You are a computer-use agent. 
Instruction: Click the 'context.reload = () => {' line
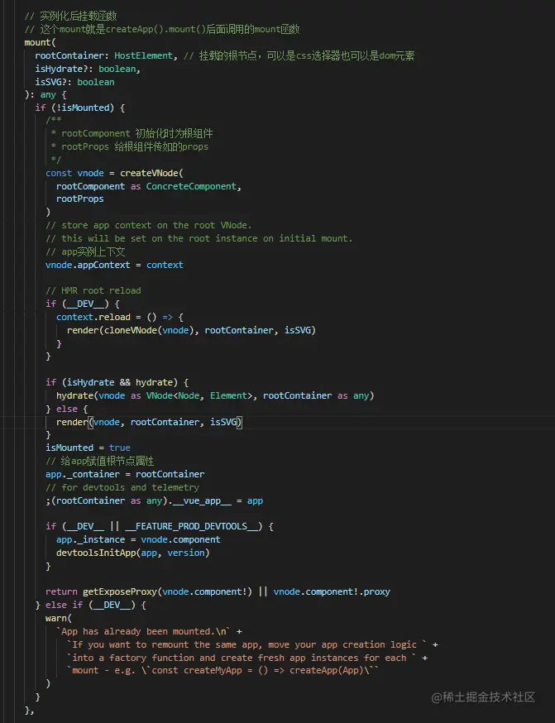120,317
